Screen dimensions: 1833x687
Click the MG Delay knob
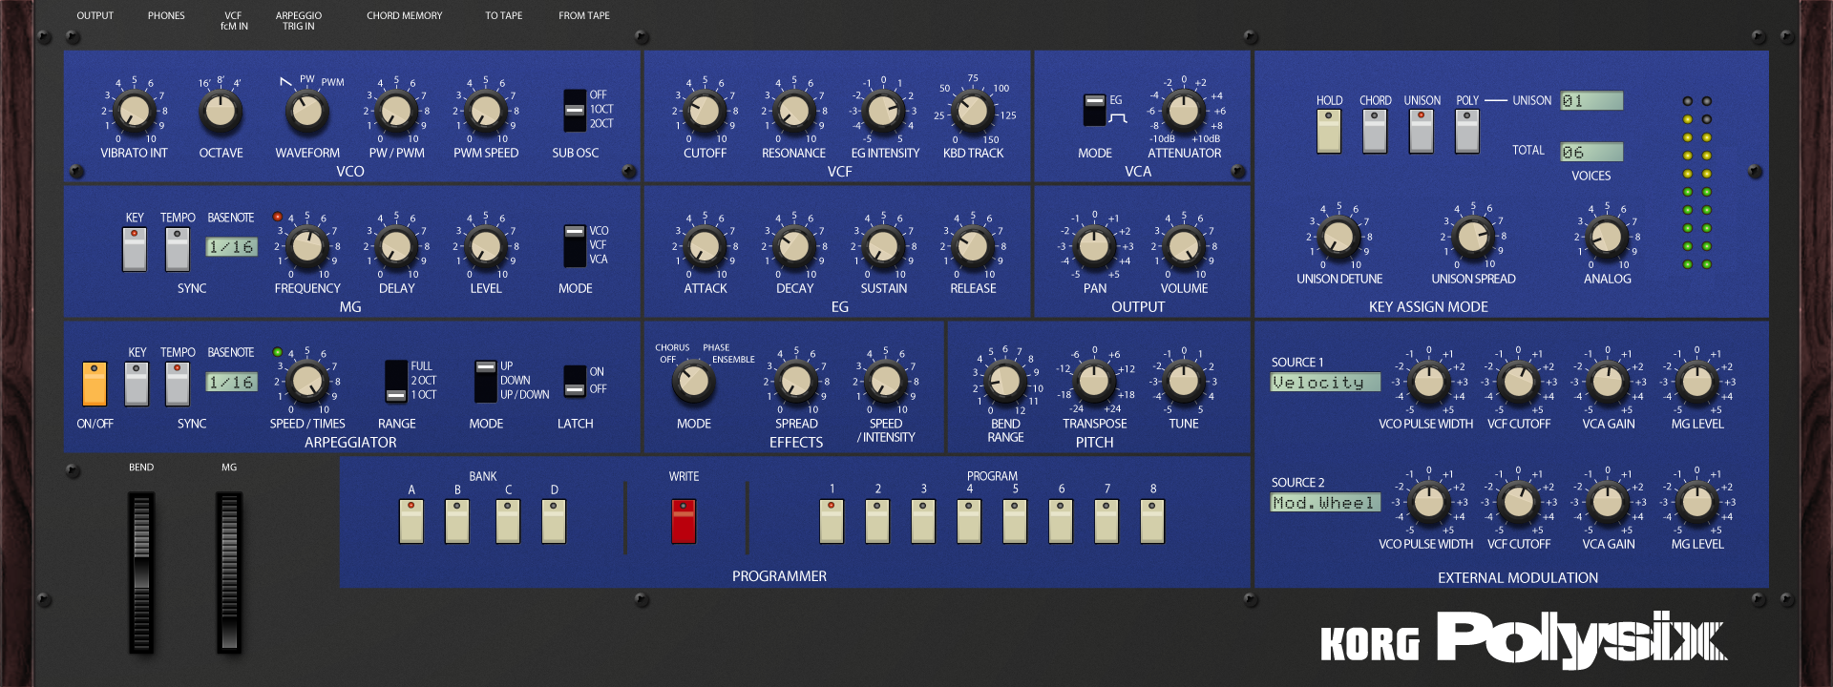(x=396, y=247)
